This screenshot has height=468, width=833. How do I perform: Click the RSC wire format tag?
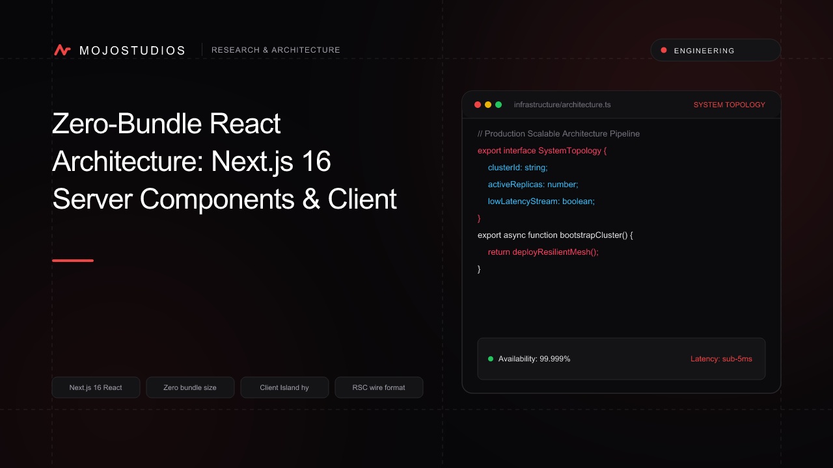click(379, 387)
